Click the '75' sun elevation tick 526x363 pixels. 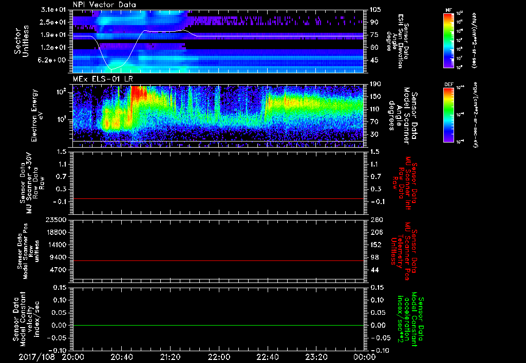tap(374, 35)
